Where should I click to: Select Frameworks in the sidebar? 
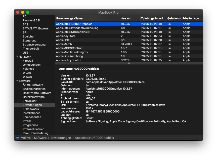click(31, 109)
